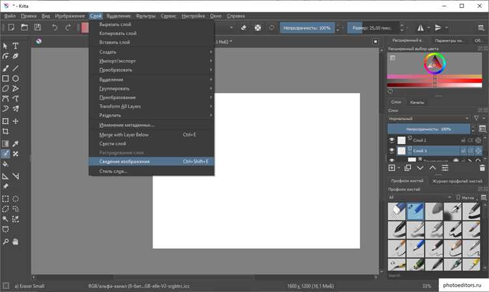Switch to the Каналы tab

[x=417, y=102]
